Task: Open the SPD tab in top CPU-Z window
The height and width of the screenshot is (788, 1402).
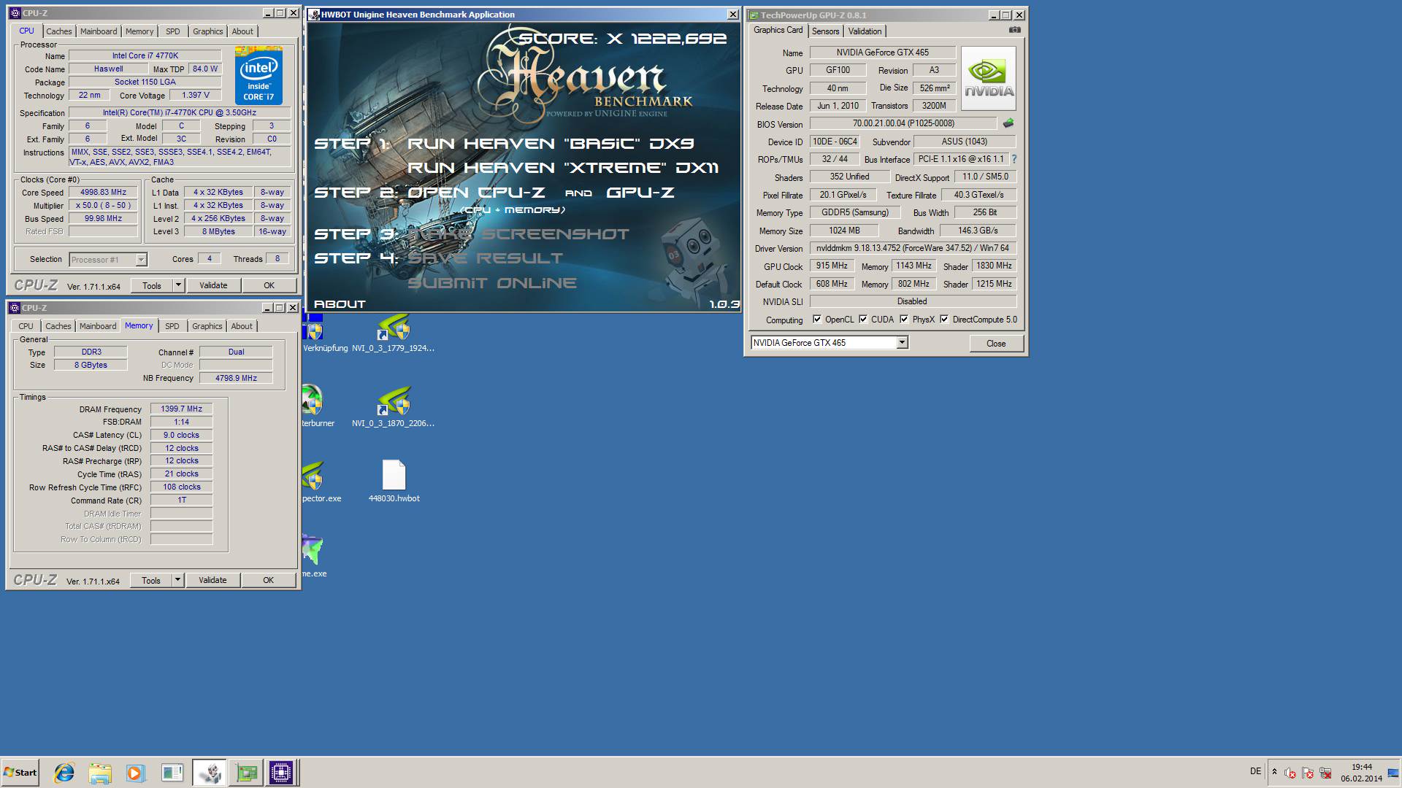Action: [173, 31]
